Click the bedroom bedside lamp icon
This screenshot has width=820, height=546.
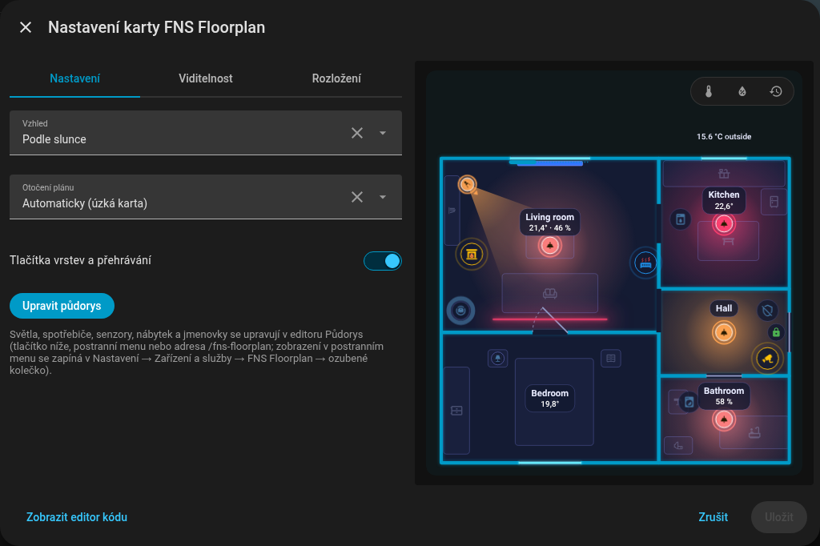pos(497,358)
